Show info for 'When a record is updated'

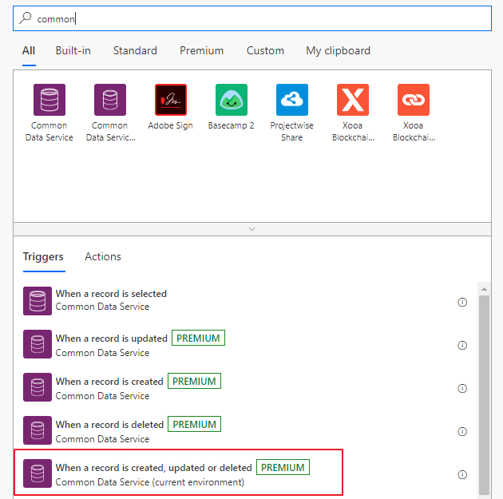pos(461,346)
